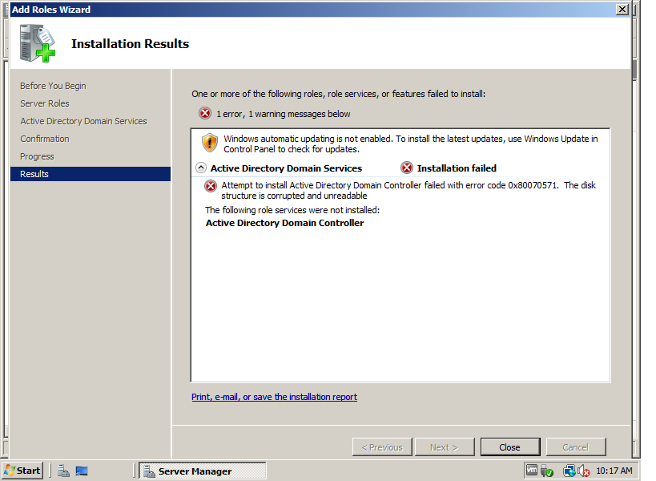Click the Next button
Screen dimensions: 656x481
[x=445, y=447]
